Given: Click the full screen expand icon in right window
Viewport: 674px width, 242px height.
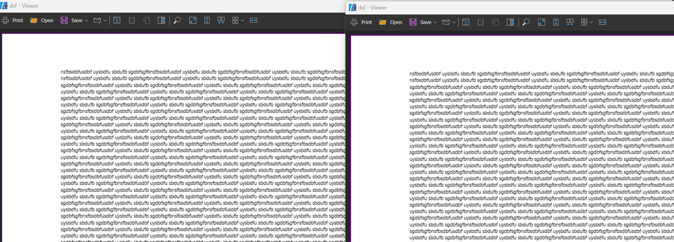Looking at the screenshot, I should pyautogui.click(x=542, y=22).
